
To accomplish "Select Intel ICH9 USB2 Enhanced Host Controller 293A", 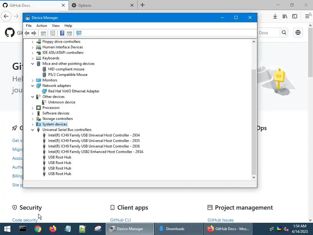I will click(x=96, y=152).
